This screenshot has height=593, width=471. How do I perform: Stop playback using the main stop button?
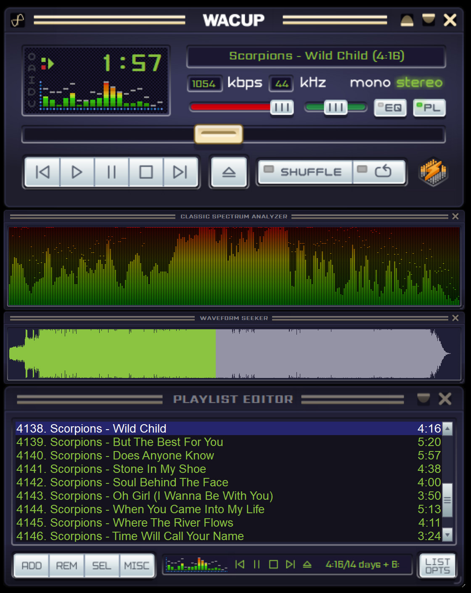coord(146,172)
